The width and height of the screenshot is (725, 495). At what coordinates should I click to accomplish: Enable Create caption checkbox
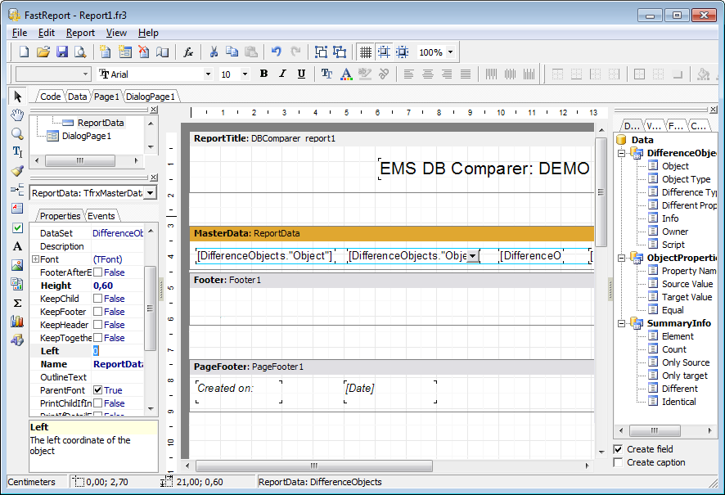618,462
